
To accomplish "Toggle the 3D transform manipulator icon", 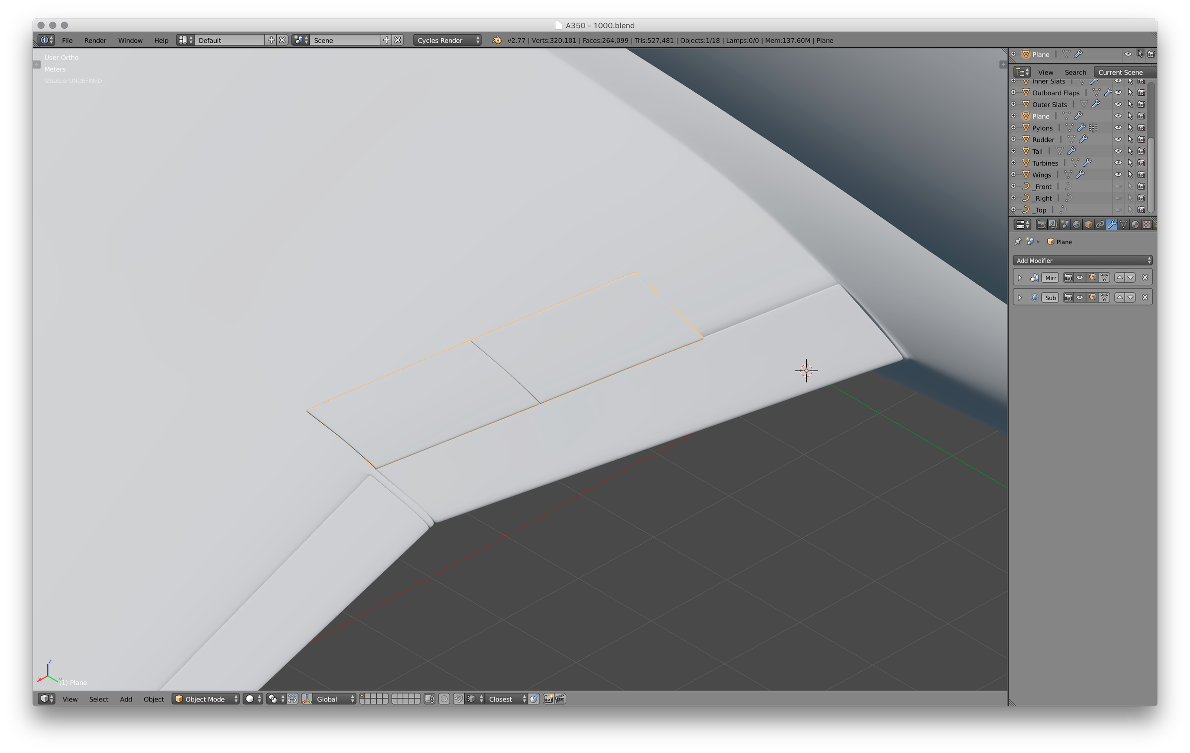I will (x=307, y=699).
